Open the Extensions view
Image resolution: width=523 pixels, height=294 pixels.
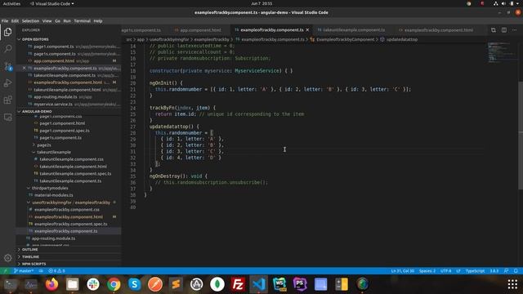7,100
